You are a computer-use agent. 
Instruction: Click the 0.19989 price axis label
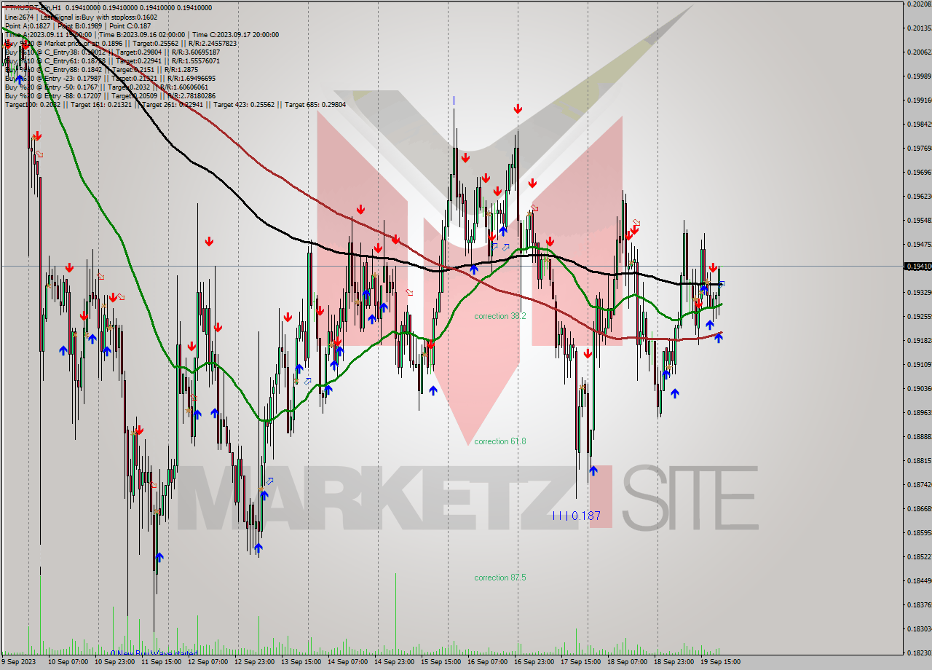point(919,76)
